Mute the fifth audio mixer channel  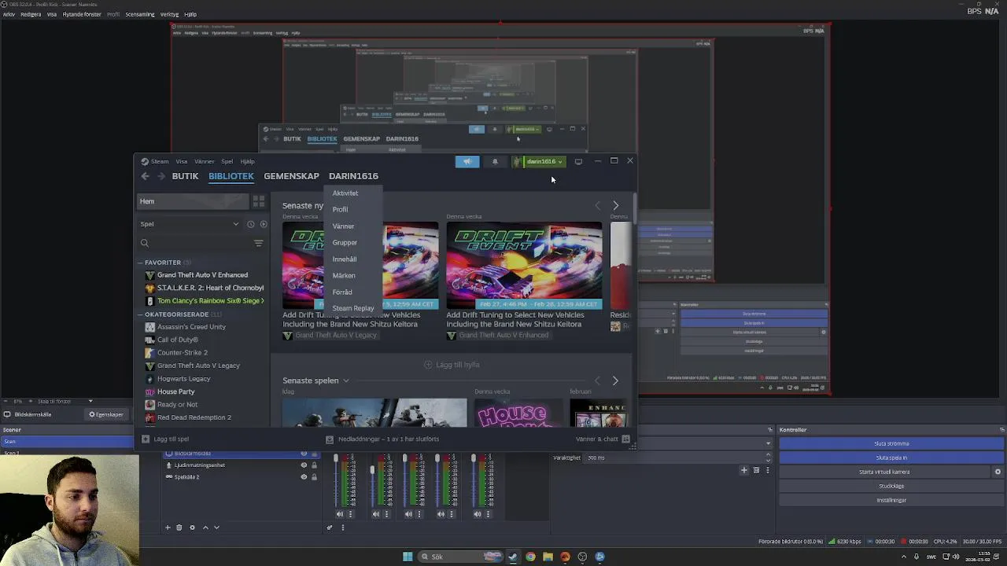477,514
